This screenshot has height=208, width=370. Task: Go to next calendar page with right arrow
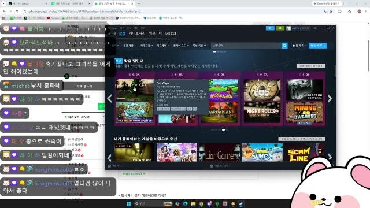point(330,98)
